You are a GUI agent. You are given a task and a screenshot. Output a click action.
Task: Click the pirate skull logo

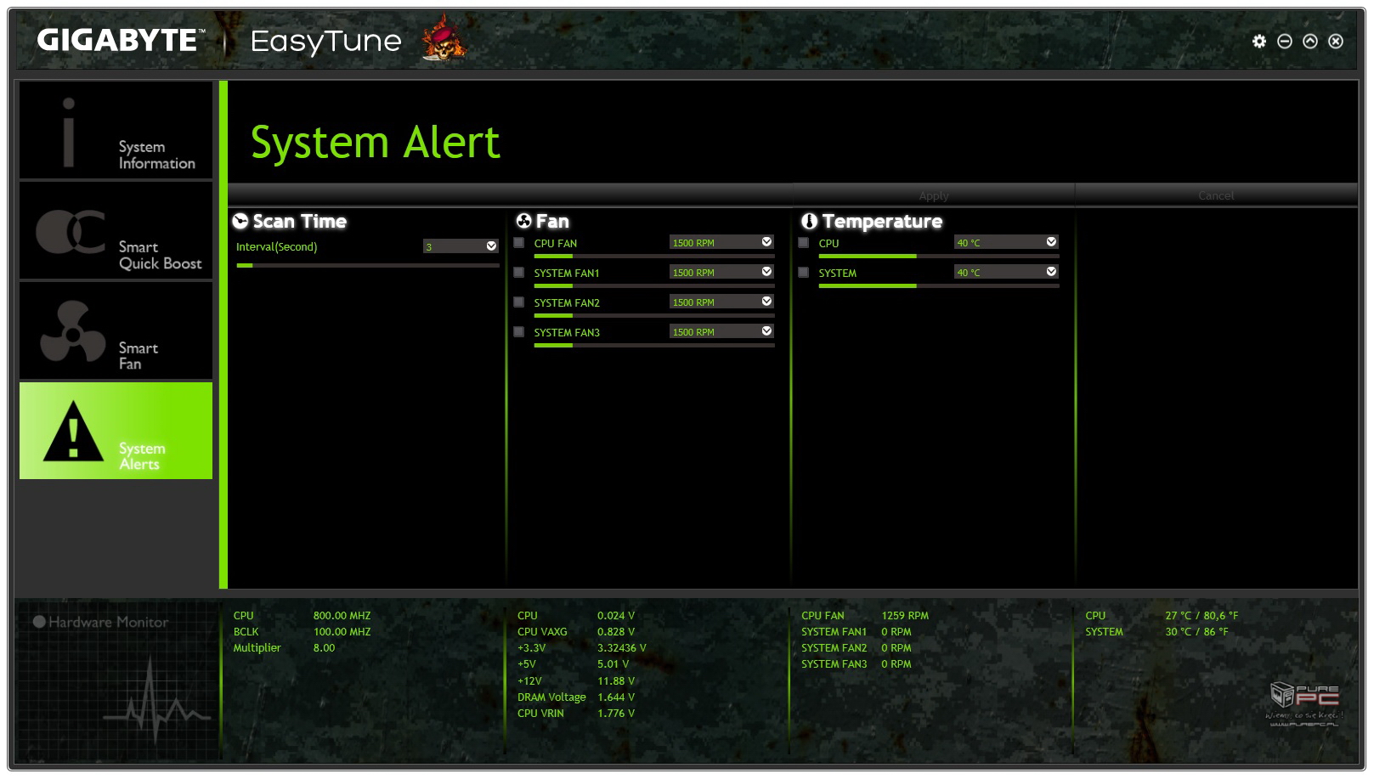click(x=444, y=39)
